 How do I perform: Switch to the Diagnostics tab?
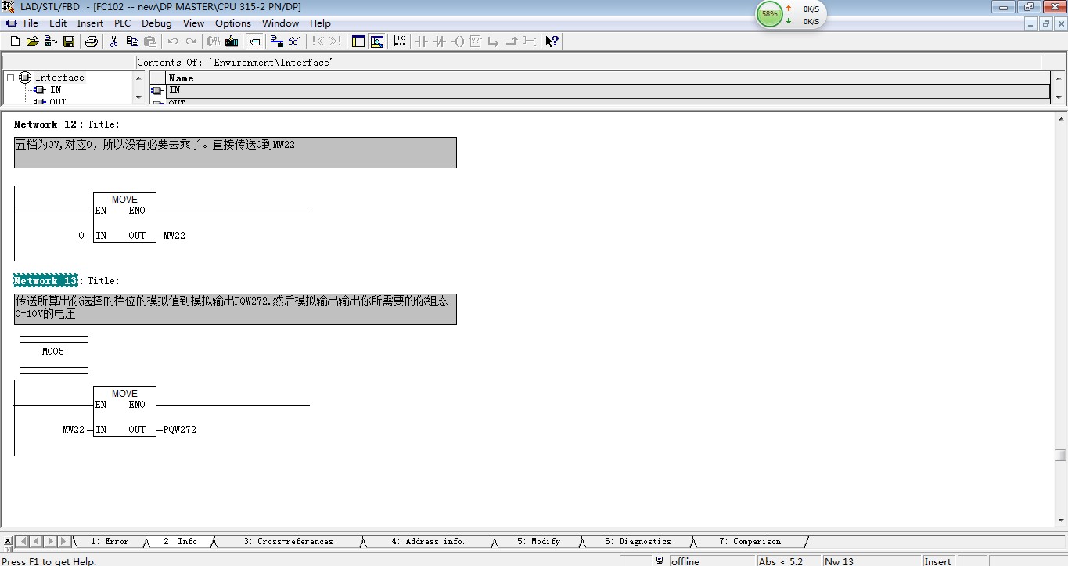tap(638, 541)
